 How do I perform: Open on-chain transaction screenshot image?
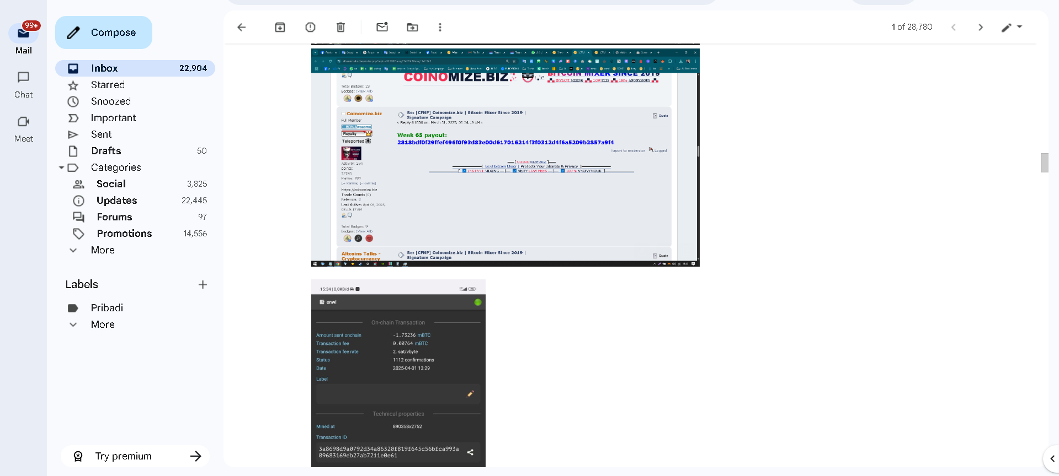tap(398, 373)
